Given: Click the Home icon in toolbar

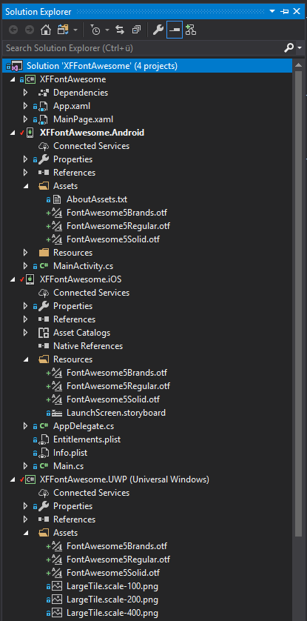Looking at the screenshot, I should (x=46, y=30).
